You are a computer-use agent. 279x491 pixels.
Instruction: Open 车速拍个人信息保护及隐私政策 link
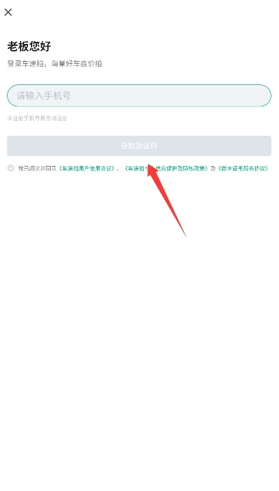click(167, 169)
